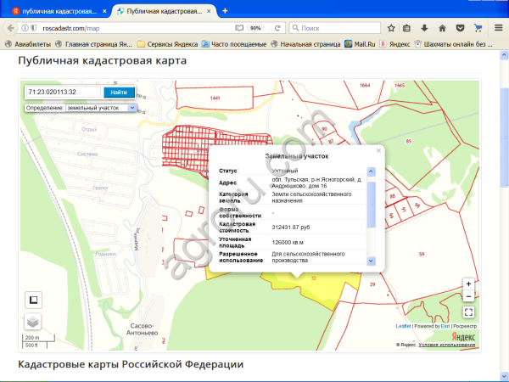The height and width of the screenshot is (382, 509).
Task: Open the Главная страница Ян... bookmark
Action: pos(94,44)
